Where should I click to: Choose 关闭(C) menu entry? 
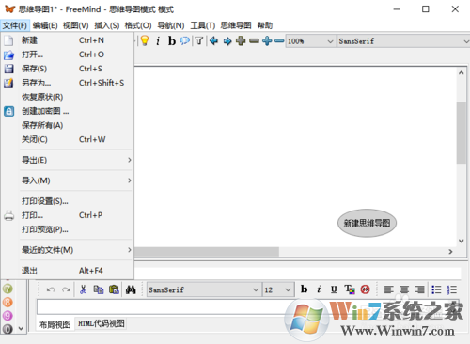pyautogui.click(x=68, y=139)
